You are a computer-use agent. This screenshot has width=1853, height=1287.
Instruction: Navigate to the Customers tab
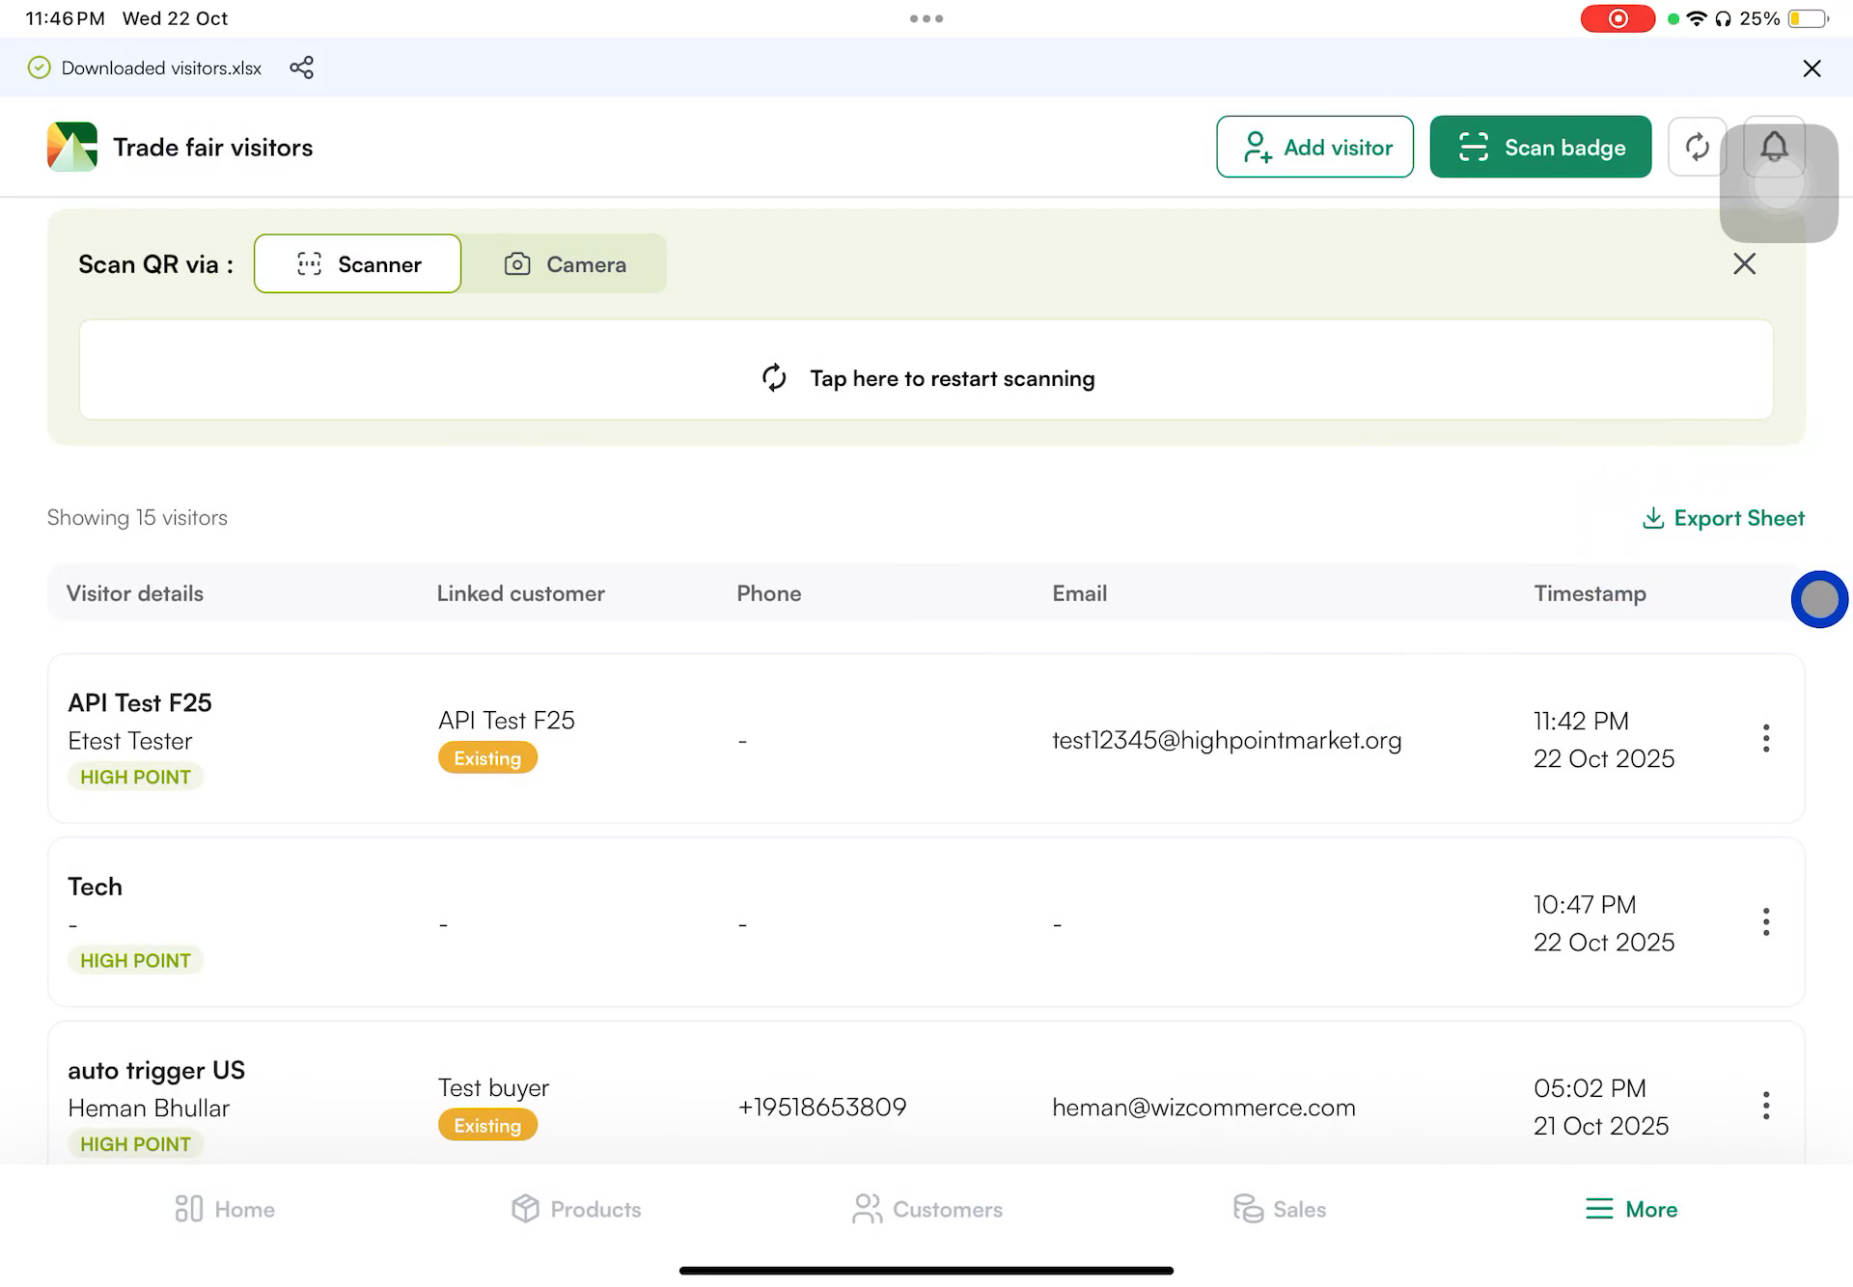[926, 1208]
